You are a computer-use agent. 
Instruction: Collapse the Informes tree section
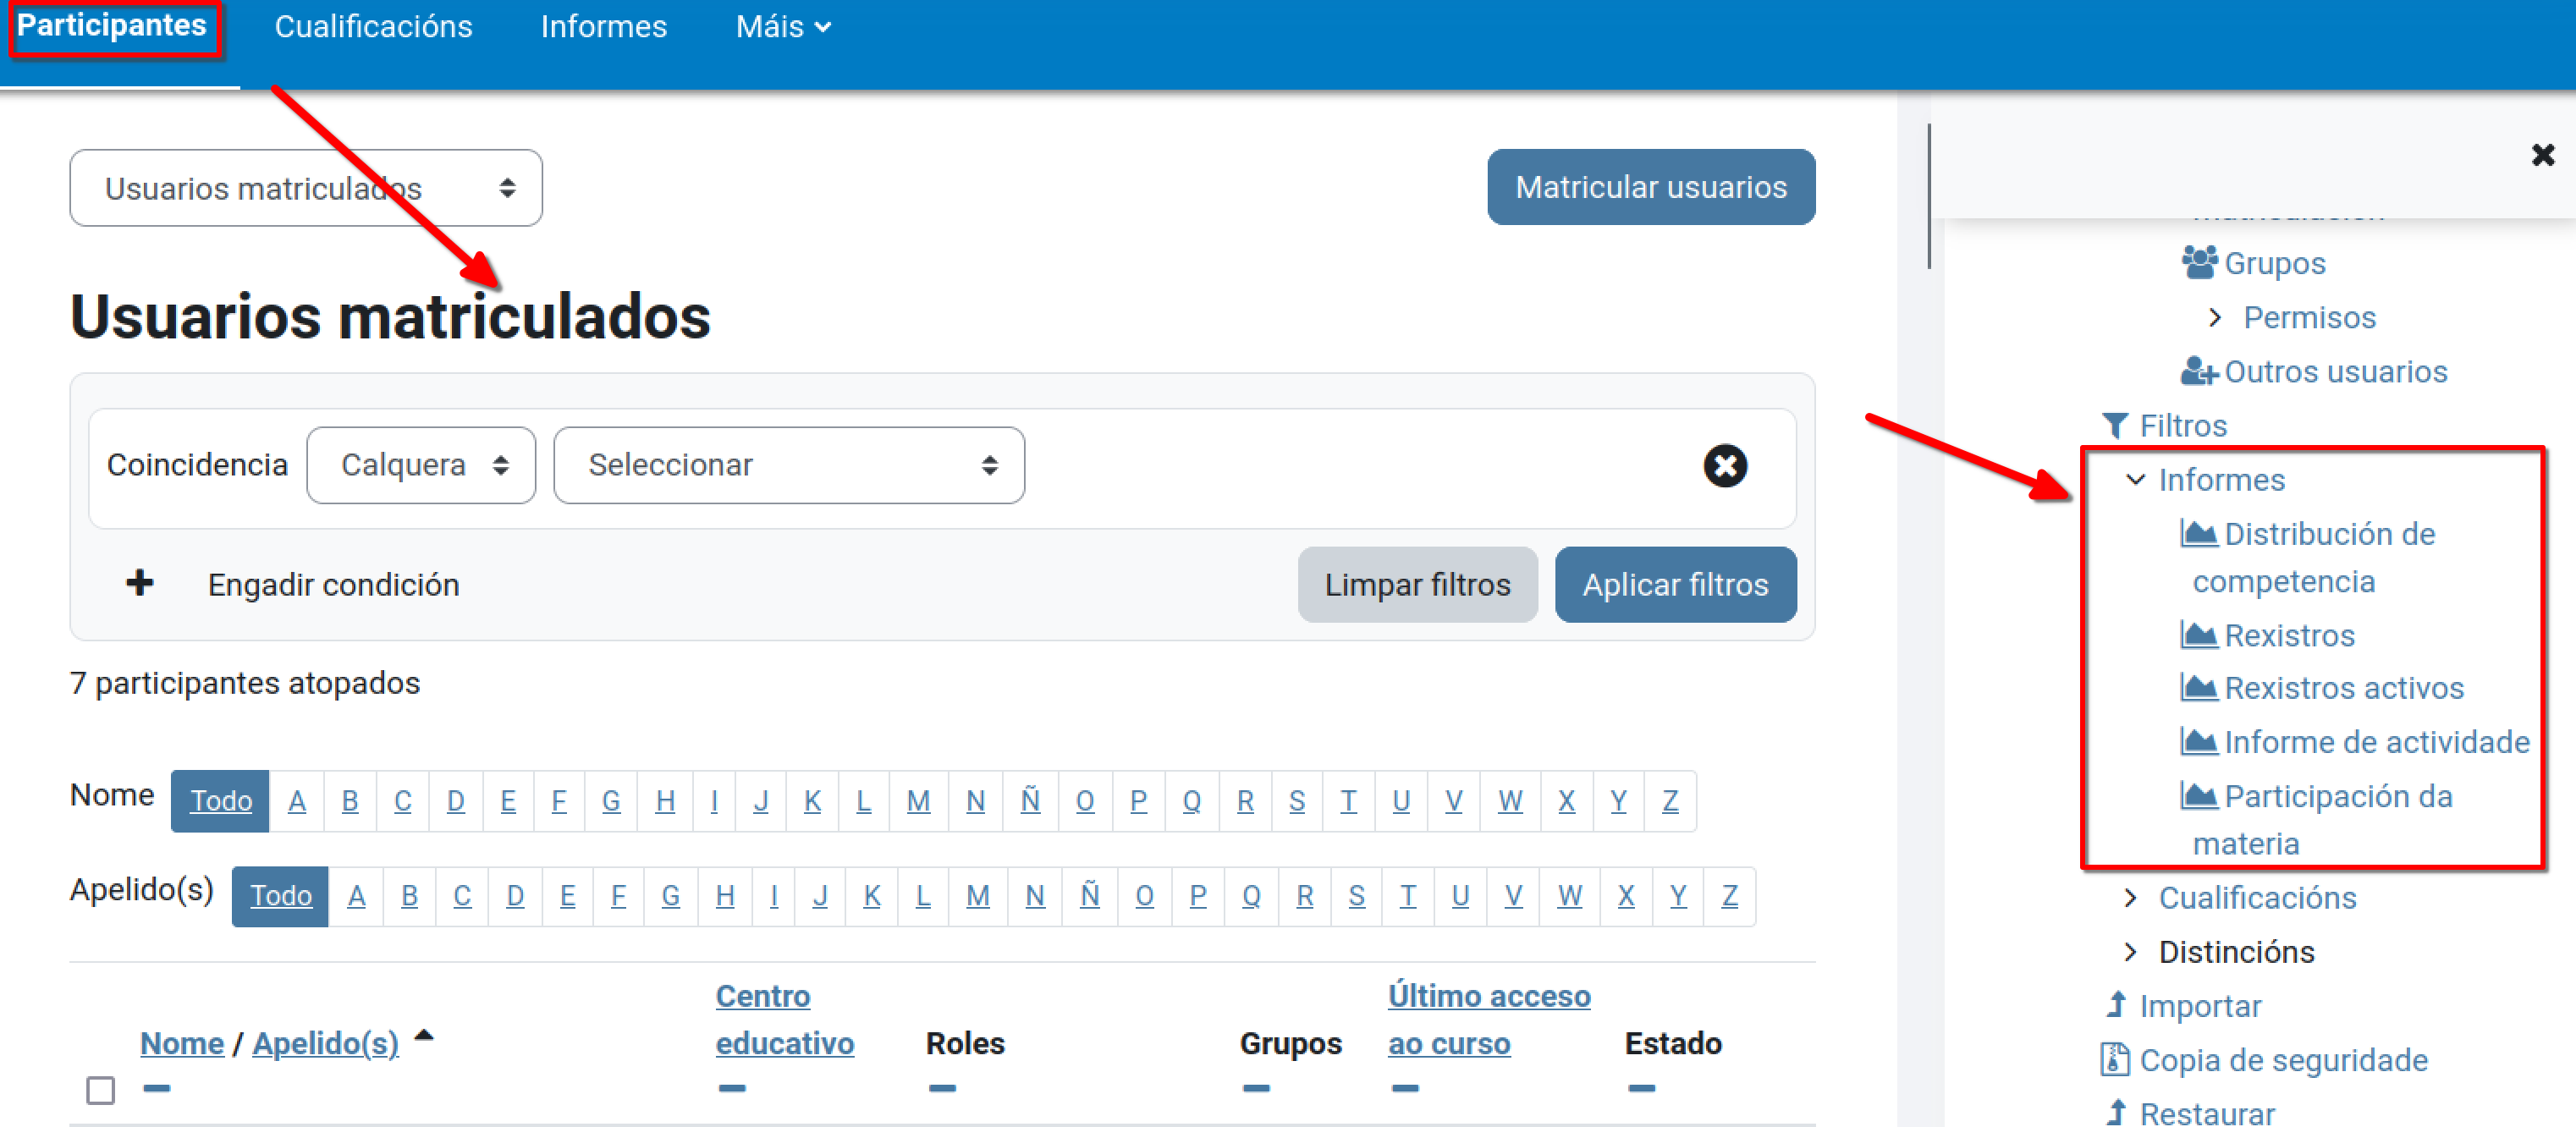pyautogui.click(x=2135, y=480)
